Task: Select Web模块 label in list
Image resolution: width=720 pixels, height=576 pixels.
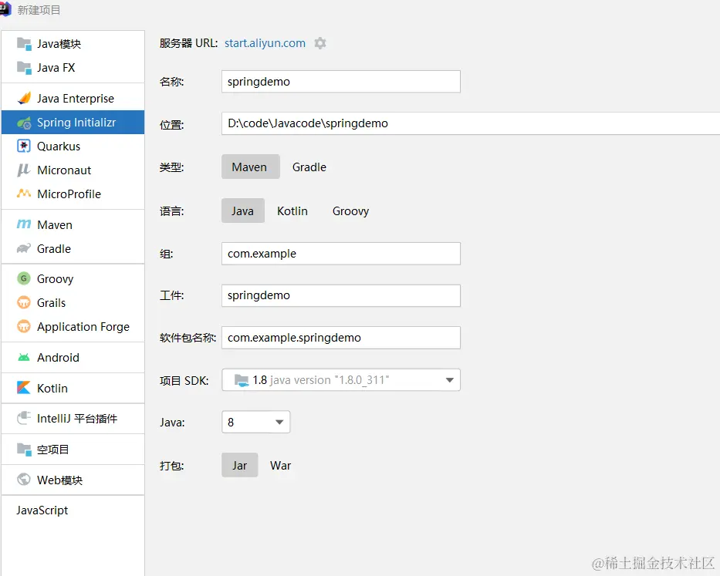Action: click(59, 480)
